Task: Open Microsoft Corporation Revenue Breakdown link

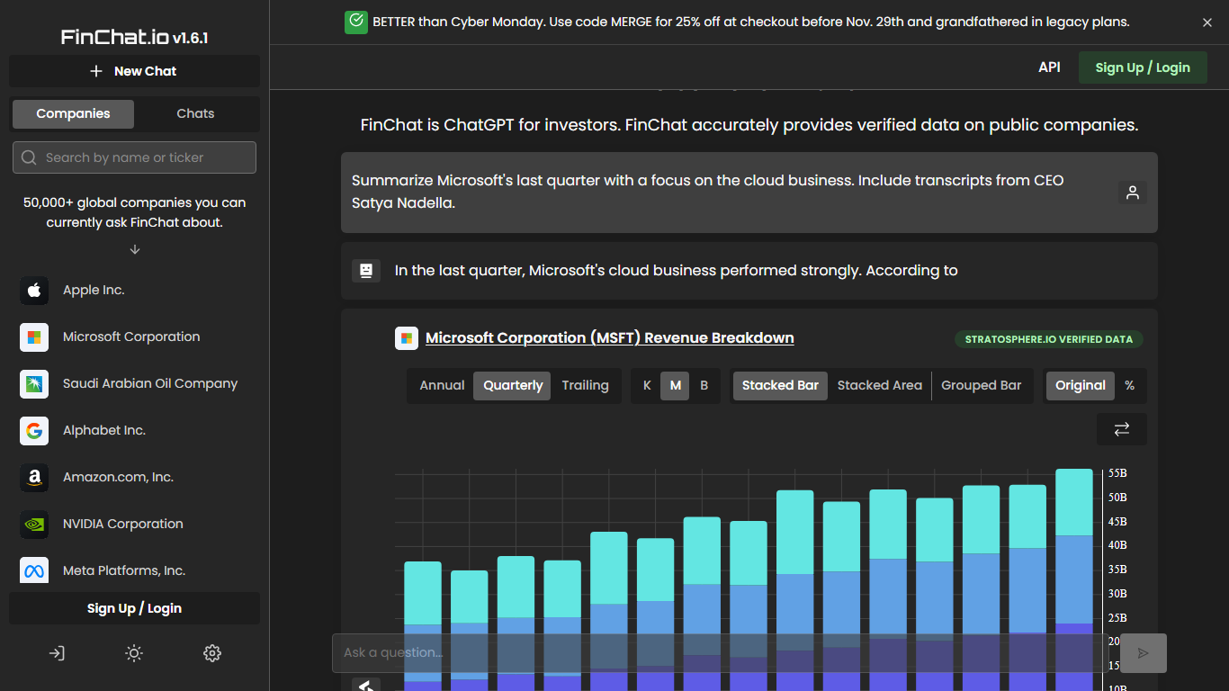Action: (609, 337)
